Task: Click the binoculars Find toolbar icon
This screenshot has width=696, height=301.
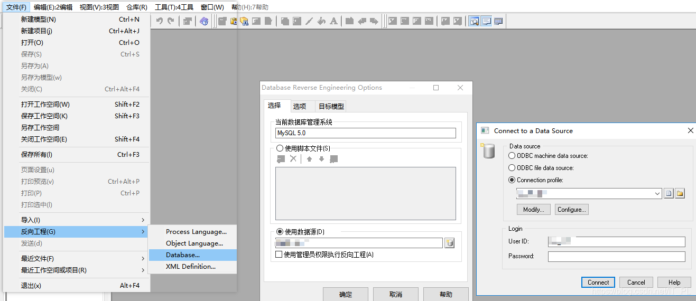Action: [x=244, y=21]
